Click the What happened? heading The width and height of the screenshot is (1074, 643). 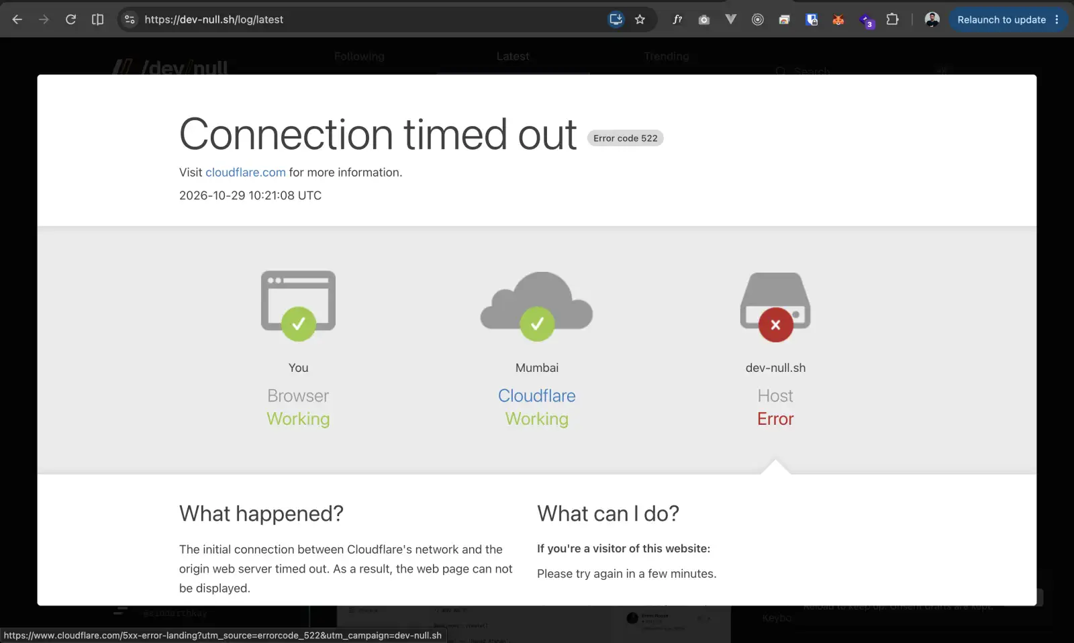point(261,513)
